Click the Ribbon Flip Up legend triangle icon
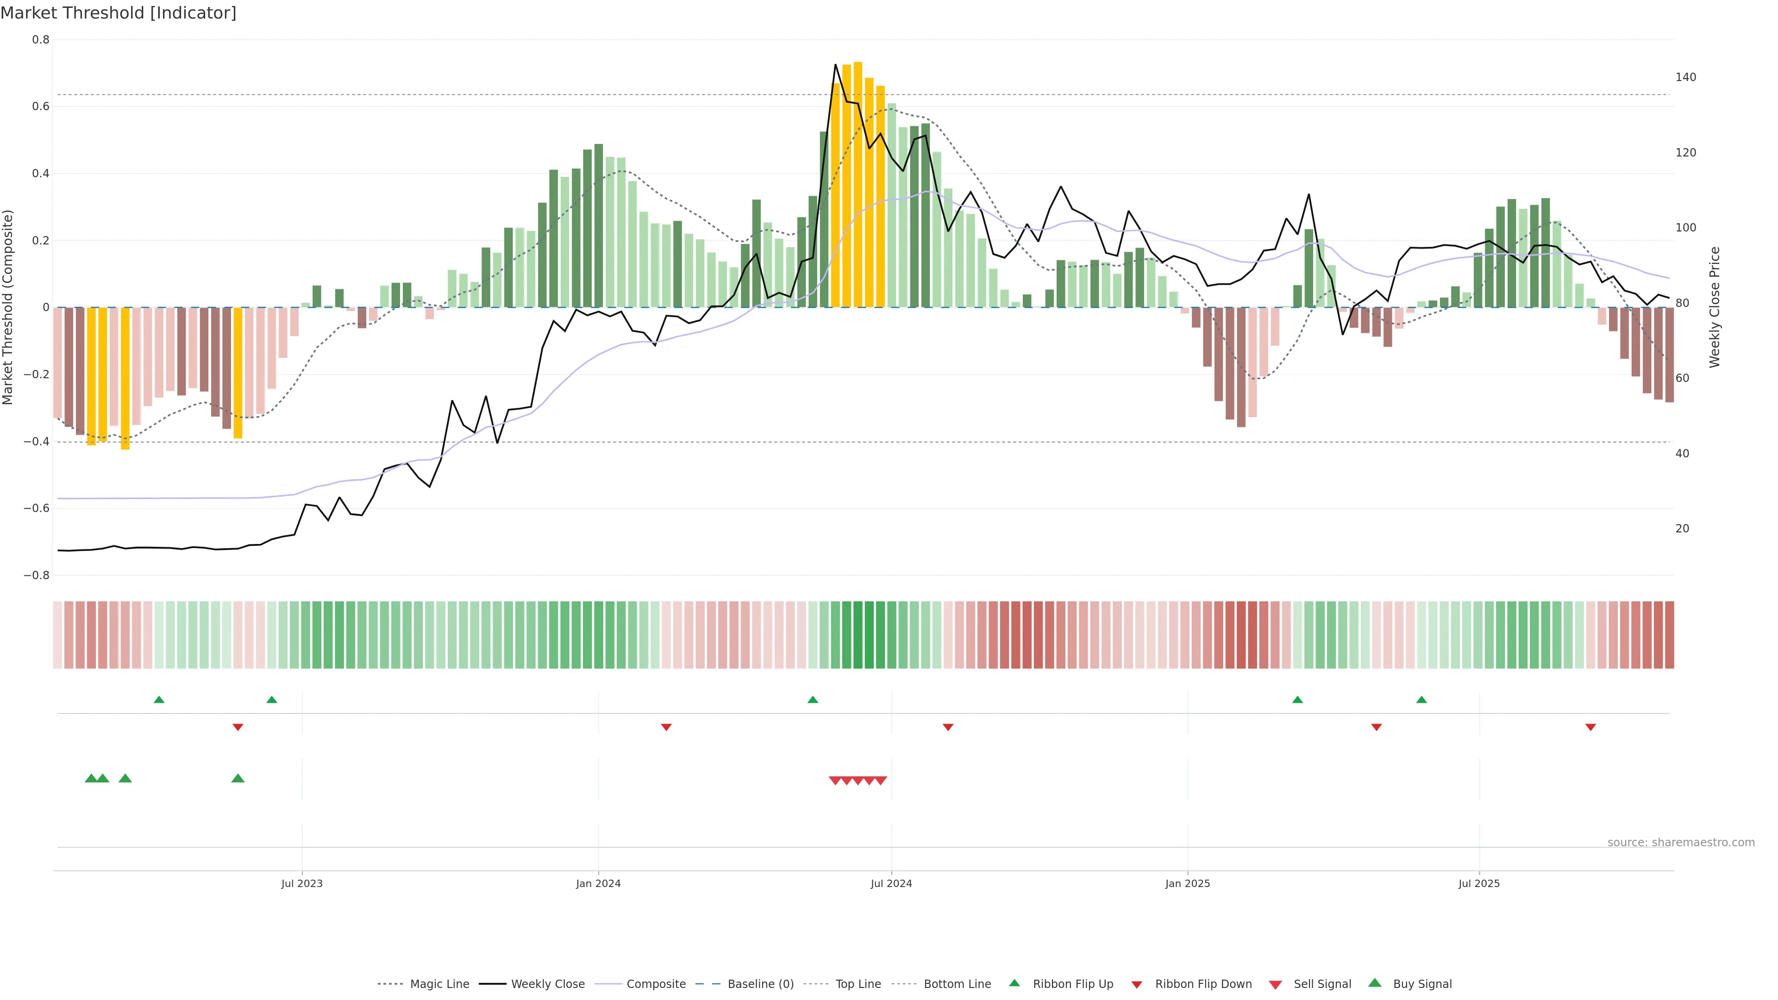 point(1014,983)
